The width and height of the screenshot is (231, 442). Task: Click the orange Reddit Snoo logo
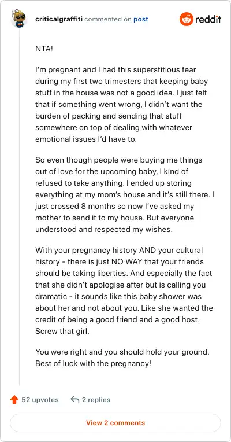(186, 19)
